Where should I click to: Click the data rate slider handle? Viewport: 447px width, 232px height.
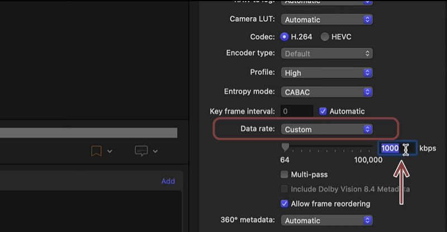pos(286,148)
